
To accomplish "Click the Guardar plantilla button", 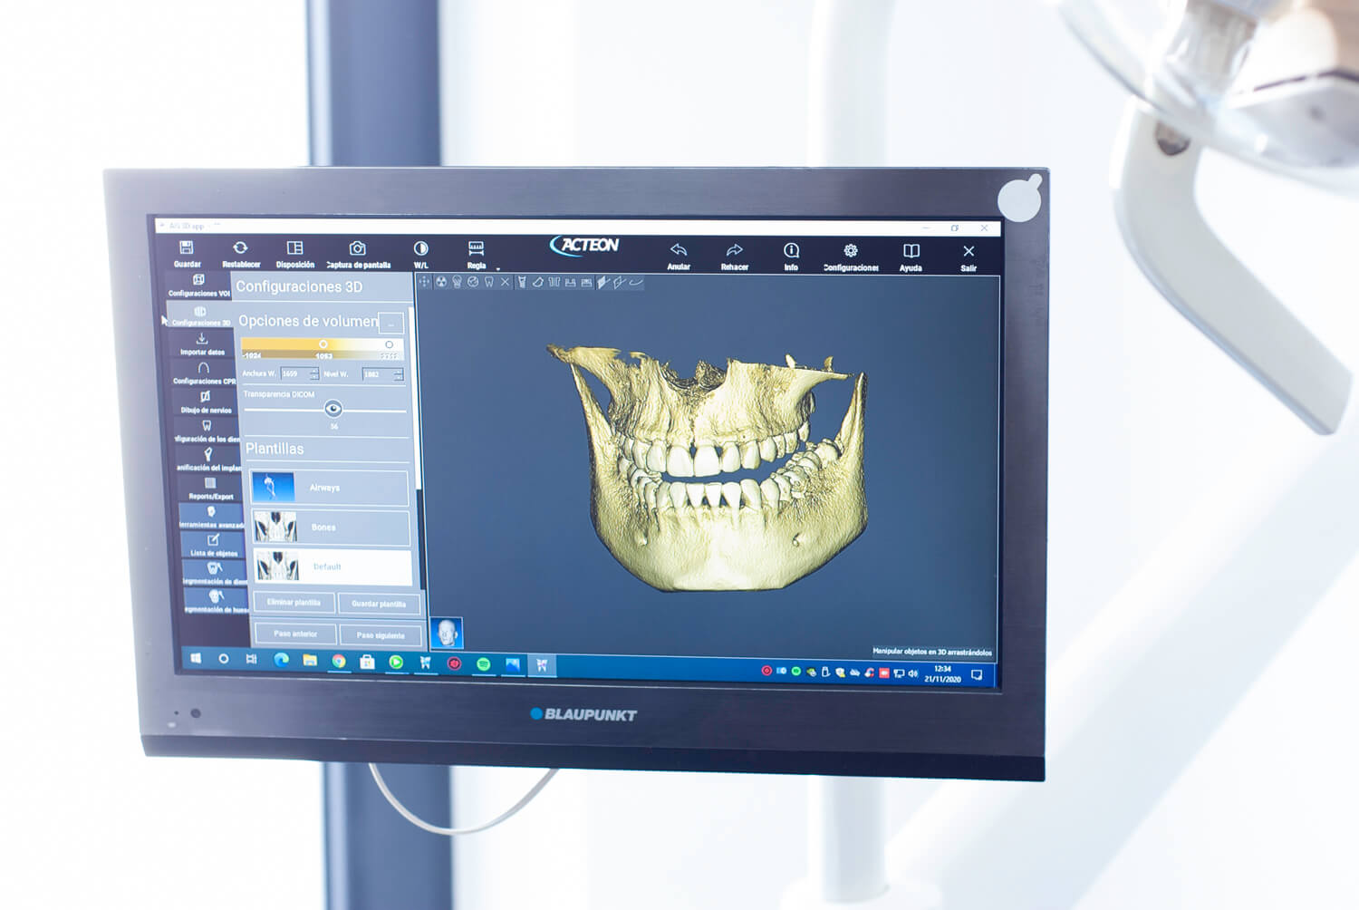I will (x=379, y=604).
